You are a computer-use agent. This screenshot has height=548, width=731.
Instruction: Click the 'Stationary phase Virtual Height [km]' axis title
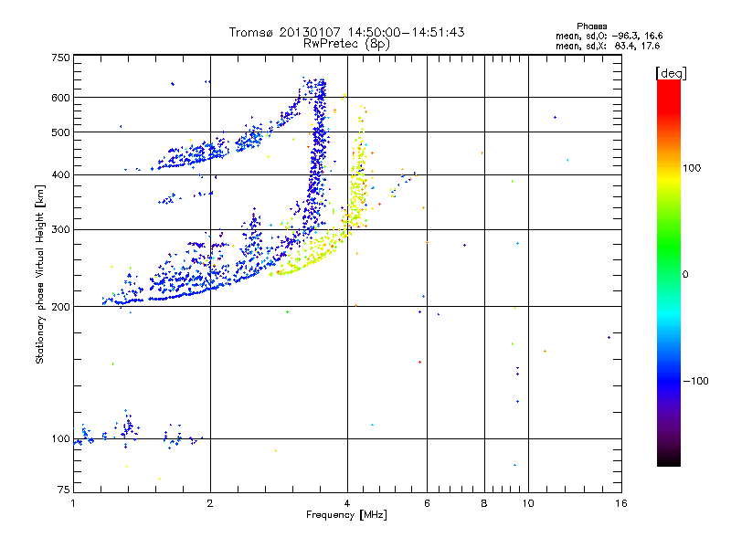40,274
